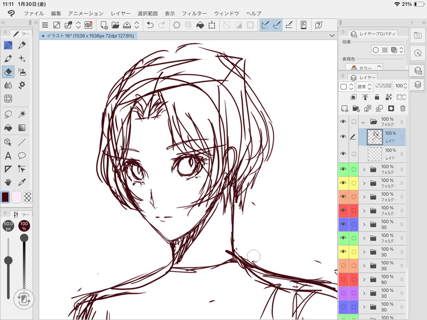Expand the red 90 folder layer
The height and width of the screenshot is (320, 427).
[x=364, y=279]
